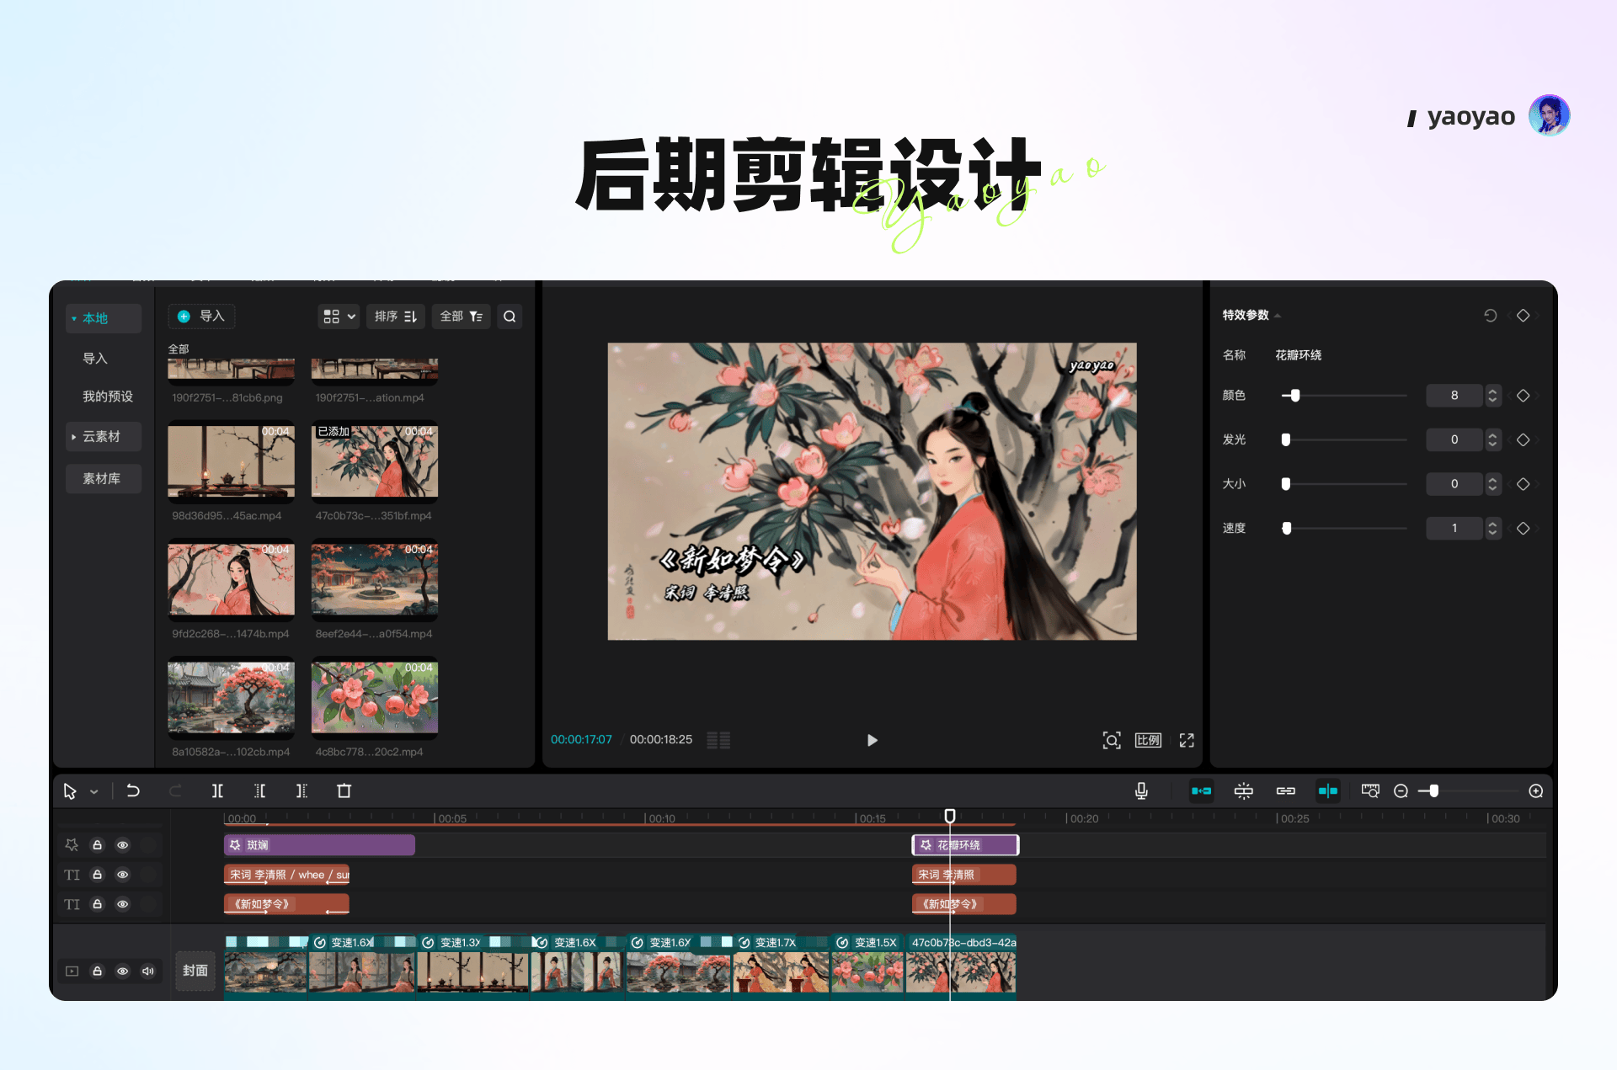The width and height of the screenshot is (1617, 1070).
Task: Mute the main video track audio
Action: [148, 971]
